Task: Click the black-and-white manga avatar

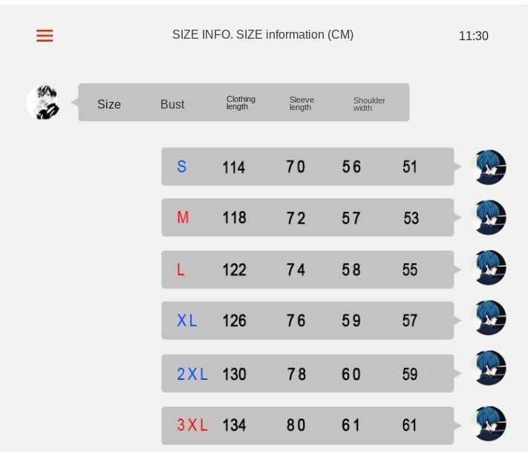Action: pyautogui.click(x=43, y=102)
